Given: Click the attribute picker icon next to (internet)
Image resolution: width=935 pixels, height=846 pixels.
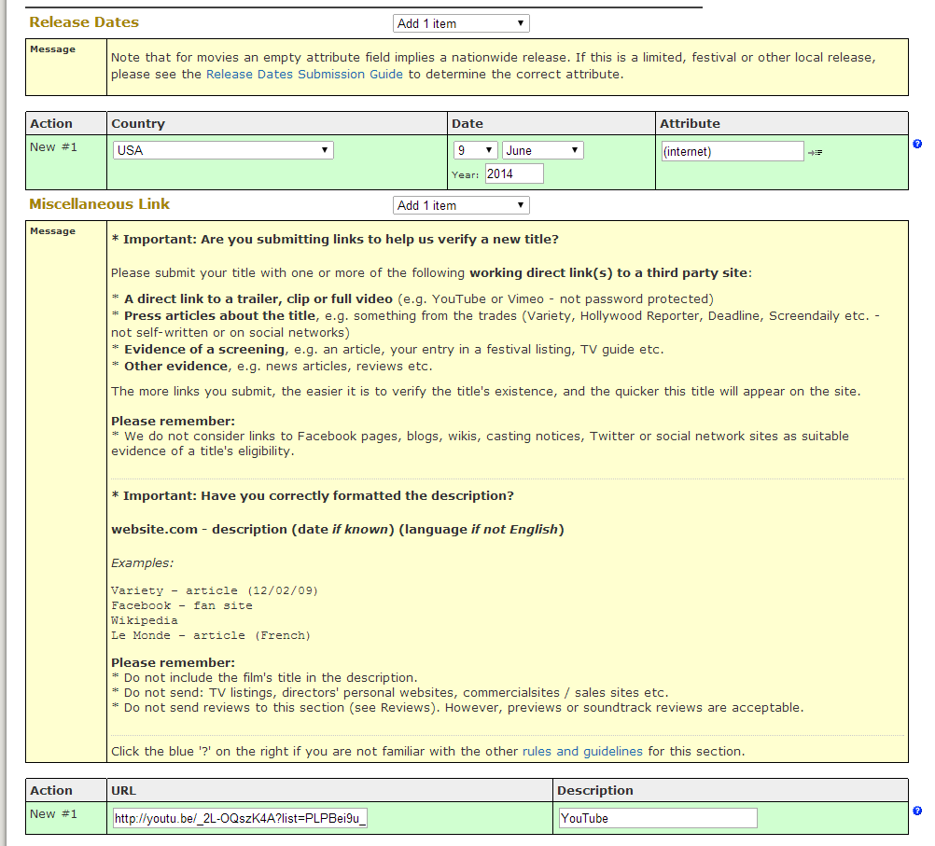Looking at the screenshot, I should click(816, 152).
